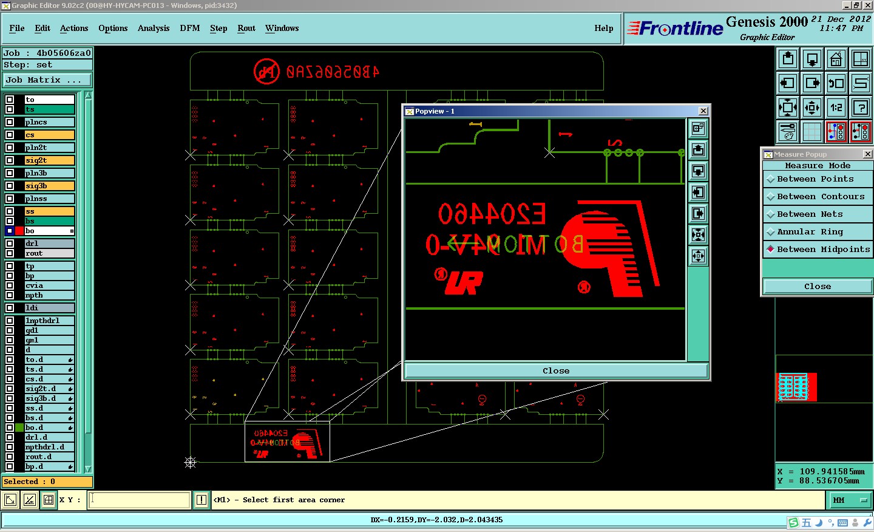Click the red color swatch of layer bo
The height and width of the screenshot is (532, 874).
19,231
